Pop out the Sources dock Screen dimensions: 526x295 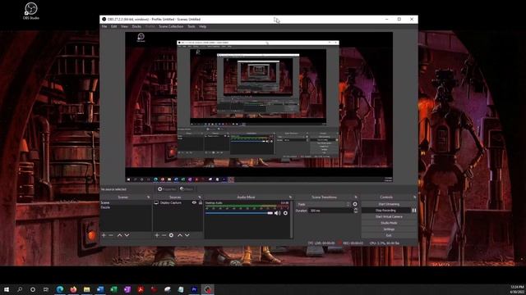pos(199,197)
